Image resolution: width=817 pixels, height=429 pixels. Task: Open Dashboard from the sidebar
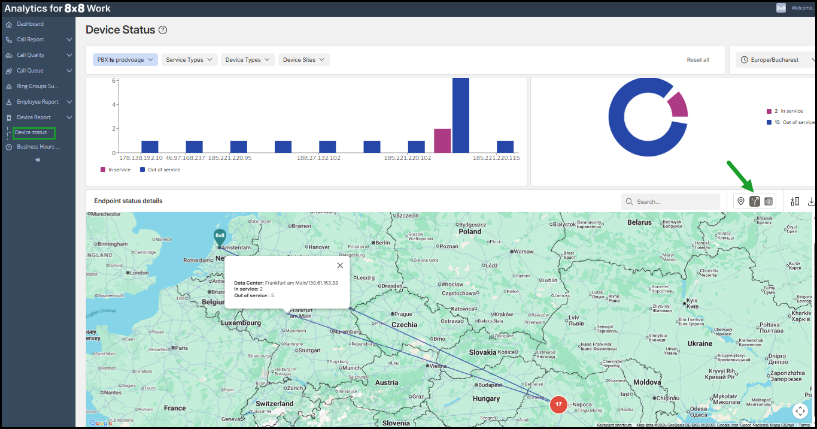coord(30,24)
